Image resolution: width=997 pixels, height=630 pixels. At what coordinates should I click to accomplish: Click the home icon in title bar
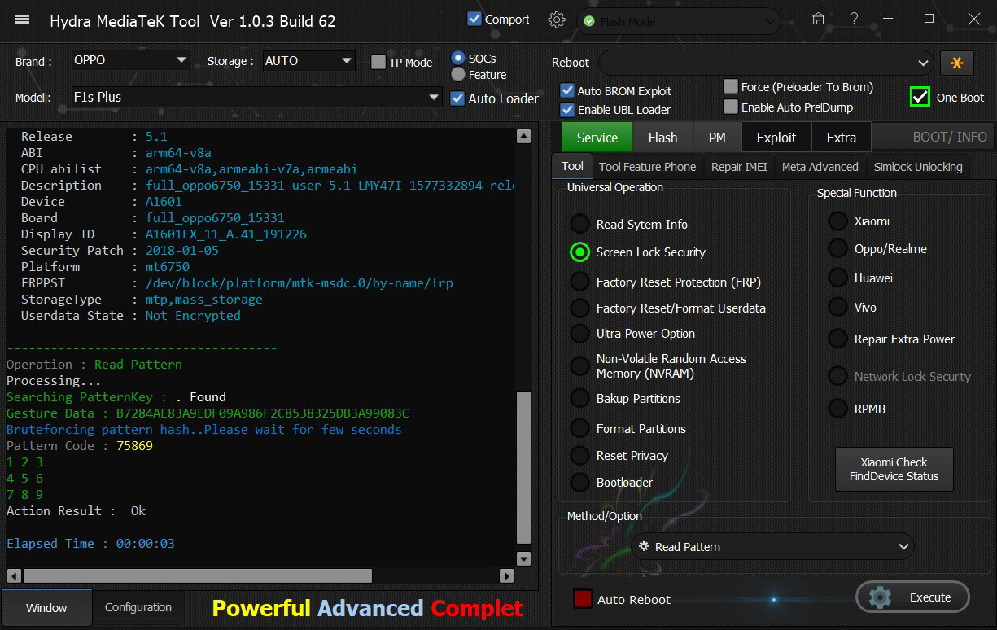coord(819,19)
